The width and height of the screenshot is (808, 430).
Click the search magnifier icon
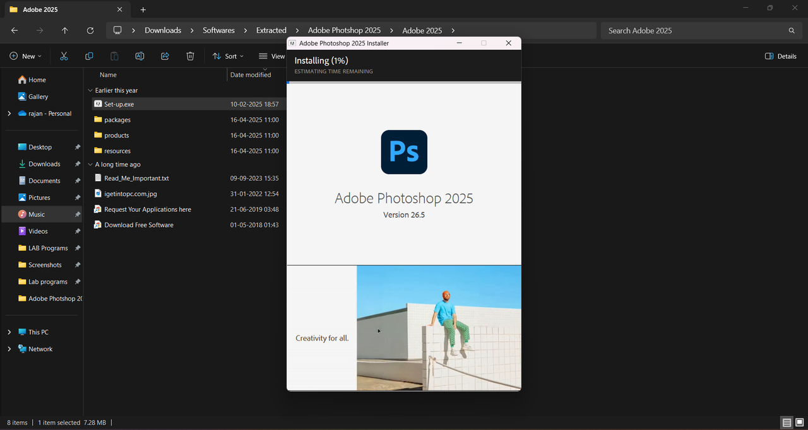tap(792, 30)
